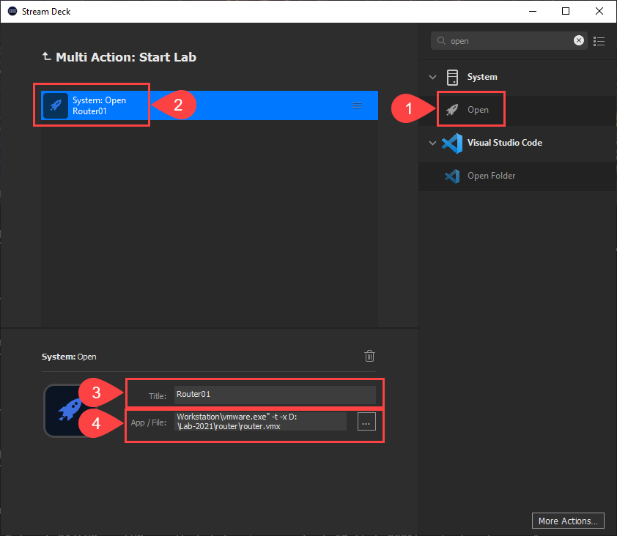The width and height of the screenshot is (617, 536).
Task: Click the More Actions... button
Action: [x=568, y=521]
